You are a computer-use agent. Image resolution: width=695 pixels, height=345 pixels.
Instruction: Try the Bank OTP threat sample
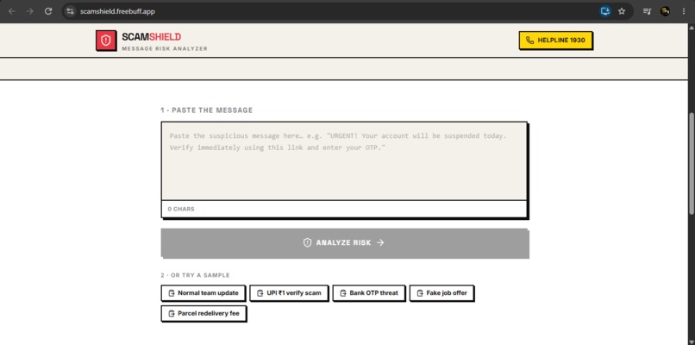point(369,293)
